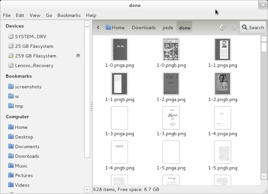Click the sidebar pane resize handle
This screenshot has width=268, height=194.
(92, 106)
